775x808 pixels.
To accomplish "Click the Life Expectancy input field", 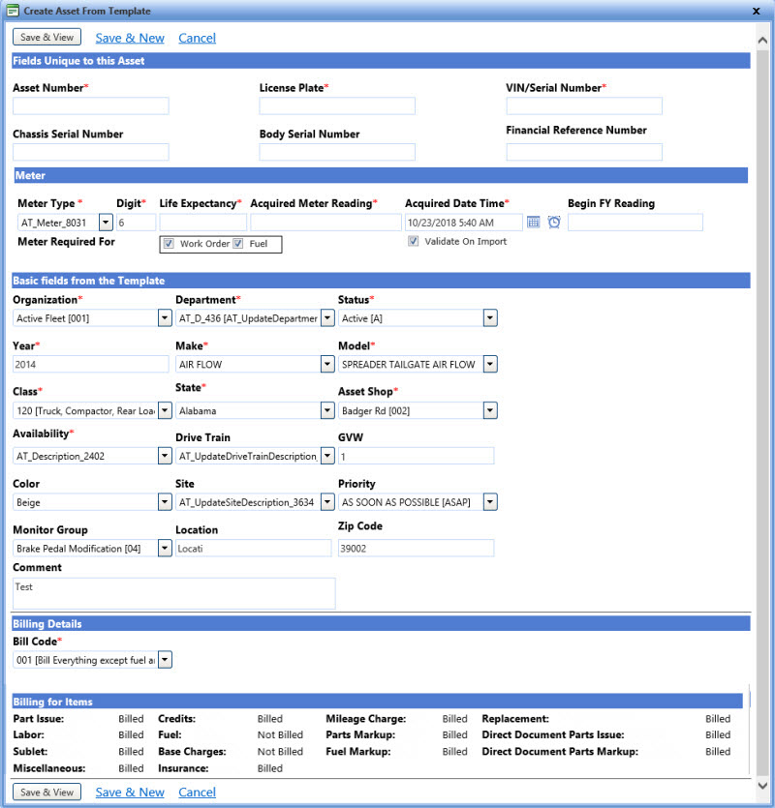I will click(x=203, y=223).
